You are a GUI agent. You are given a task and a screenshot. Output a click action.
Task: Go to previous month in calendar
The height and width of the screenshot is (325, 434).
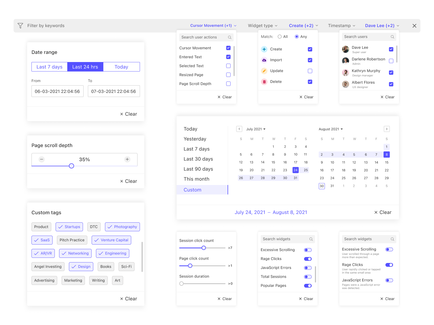[x=239, y=129]
